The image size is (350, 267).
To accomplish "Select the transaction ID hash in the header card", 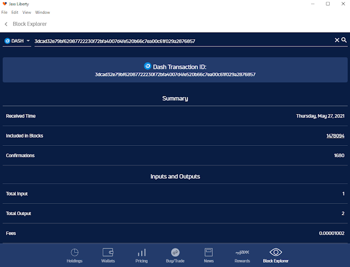I will point(175,74).
